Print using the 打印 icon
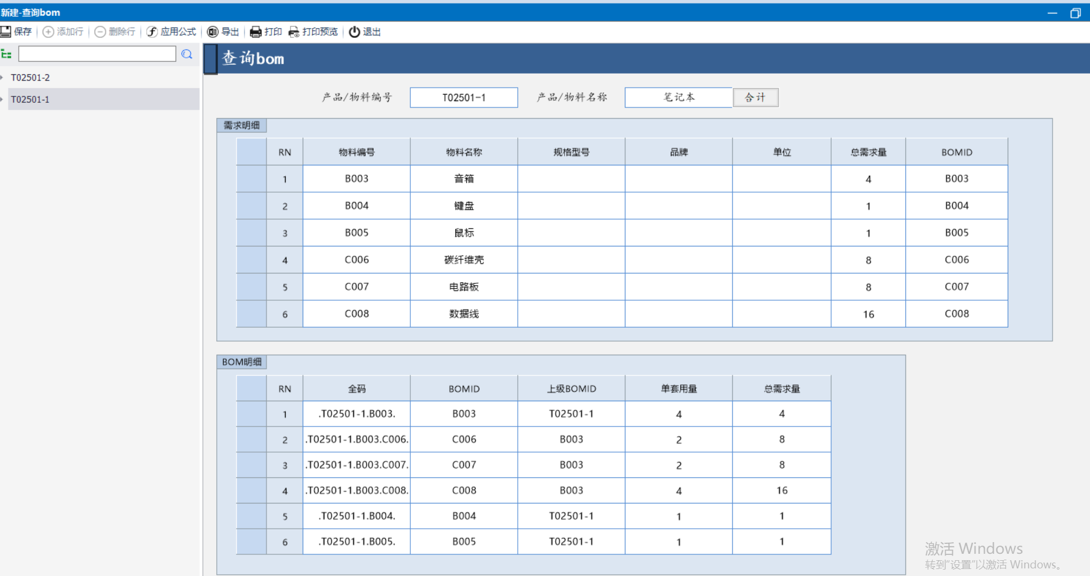1090x576 pixels. [255, 32]
